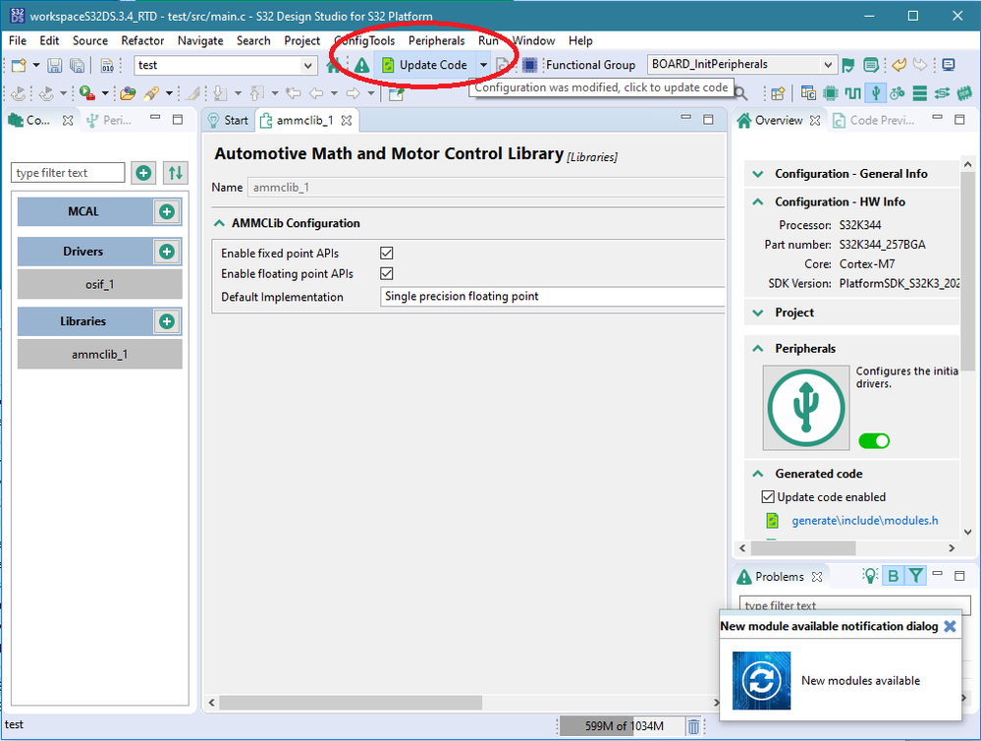The height and width of the screenshot is (741, 981).
Task: Click the blue chip icon before Functional Group
Action: coord(529,65)
